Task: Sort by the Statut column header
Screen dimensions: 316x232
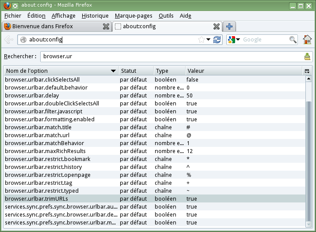Action: point(136,71)
